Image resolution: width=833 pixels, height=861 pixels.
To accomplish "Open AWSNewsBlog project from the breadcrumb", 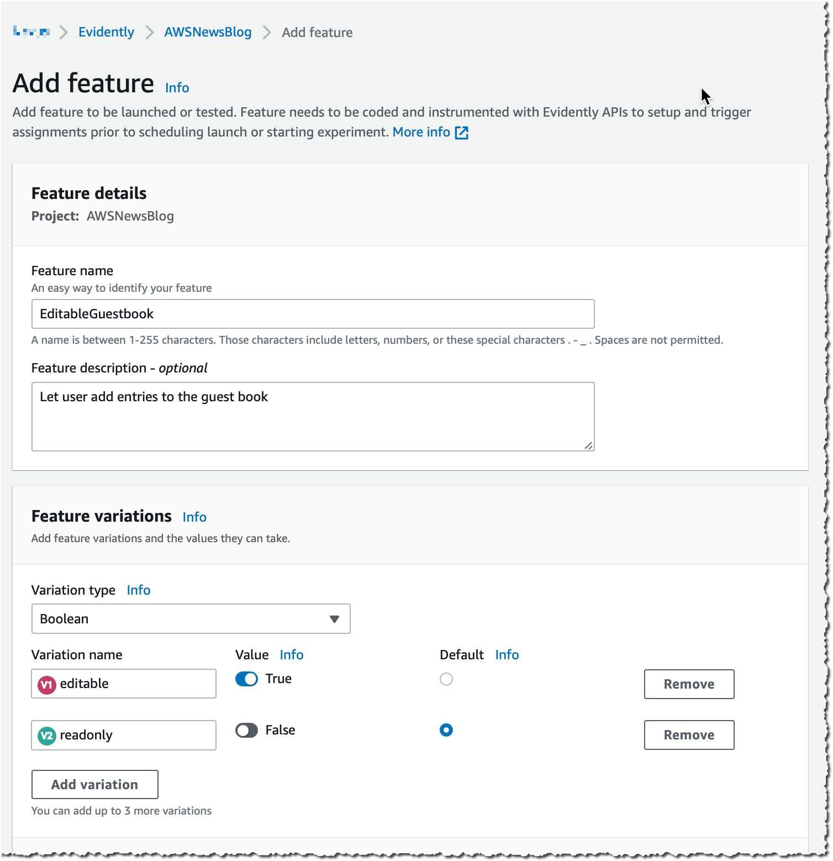I will (x=208, y=32).
